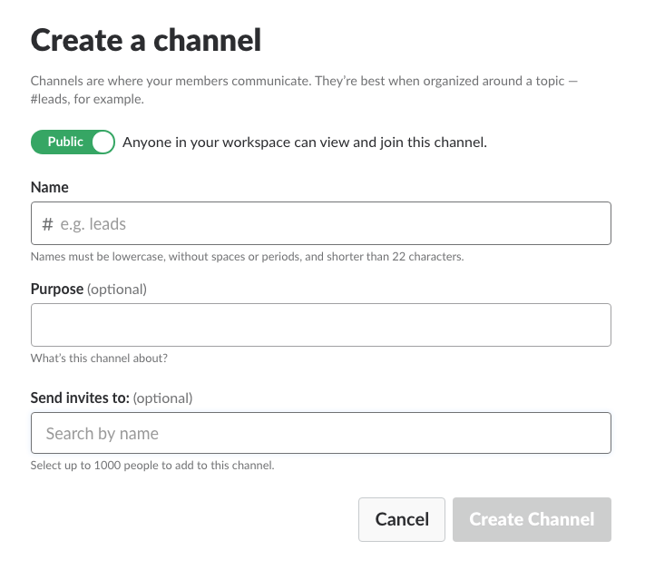Click the 'e.g. leads' placeholder text
Screen dimensions: 645x570
pyautogui.click(x=93, y=224)
